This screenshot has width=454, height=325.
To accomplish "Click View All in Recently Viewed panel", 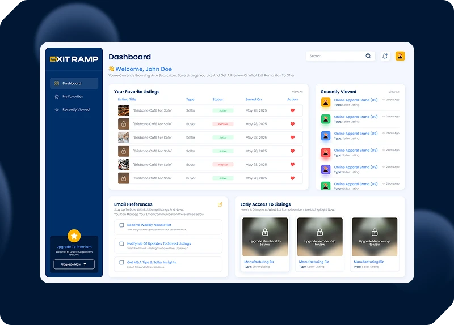I will [x=393, y=92].
